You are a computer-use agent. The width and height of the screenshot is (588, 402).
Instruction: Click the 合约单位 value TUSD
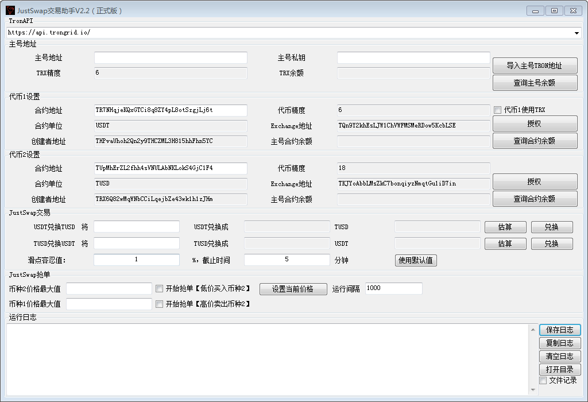pyautogui.click(x=171, y=184)
